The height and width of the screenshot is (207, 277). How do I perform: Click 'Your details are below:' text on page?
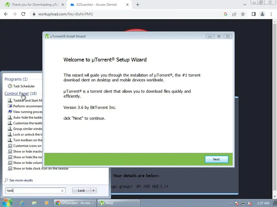pyautogui.click(x=136, y=176)
